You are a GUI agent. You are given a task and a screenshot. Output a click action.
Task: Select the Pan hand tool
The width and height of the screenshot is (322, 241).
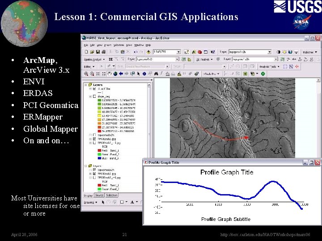(x=110, y=74)
